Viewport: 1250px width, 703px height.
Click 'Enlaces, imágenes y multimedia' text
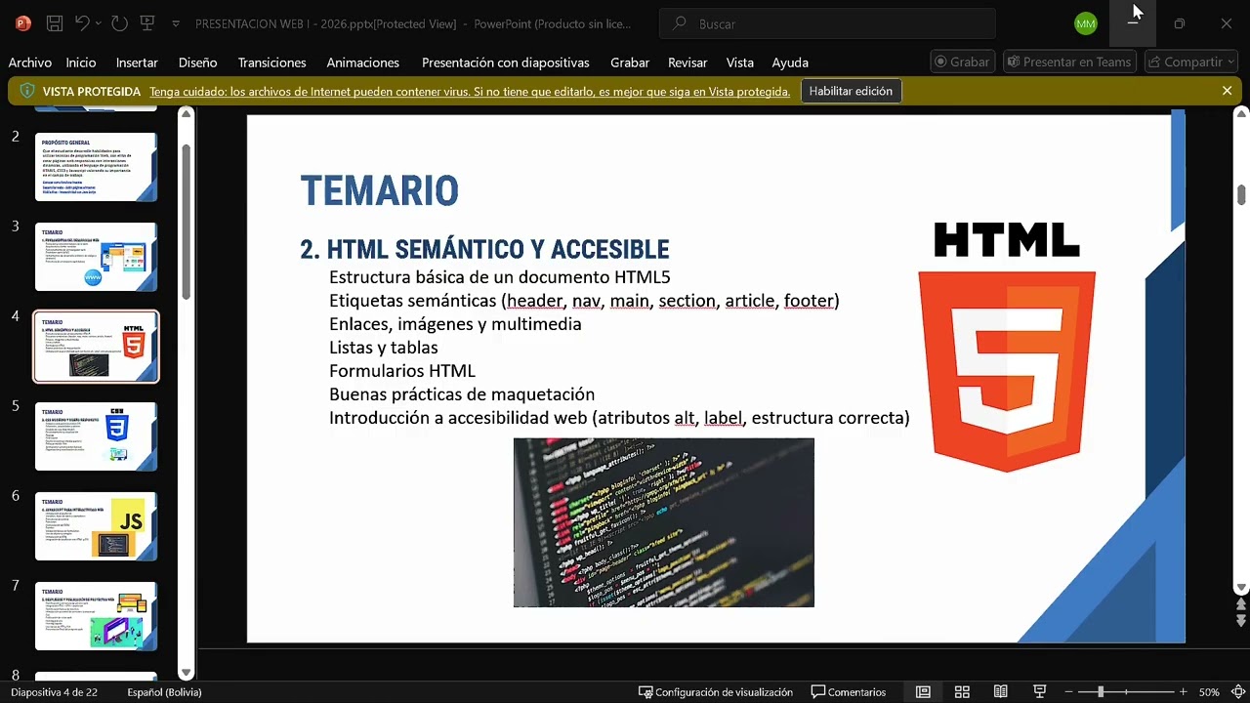click(455, 324)
